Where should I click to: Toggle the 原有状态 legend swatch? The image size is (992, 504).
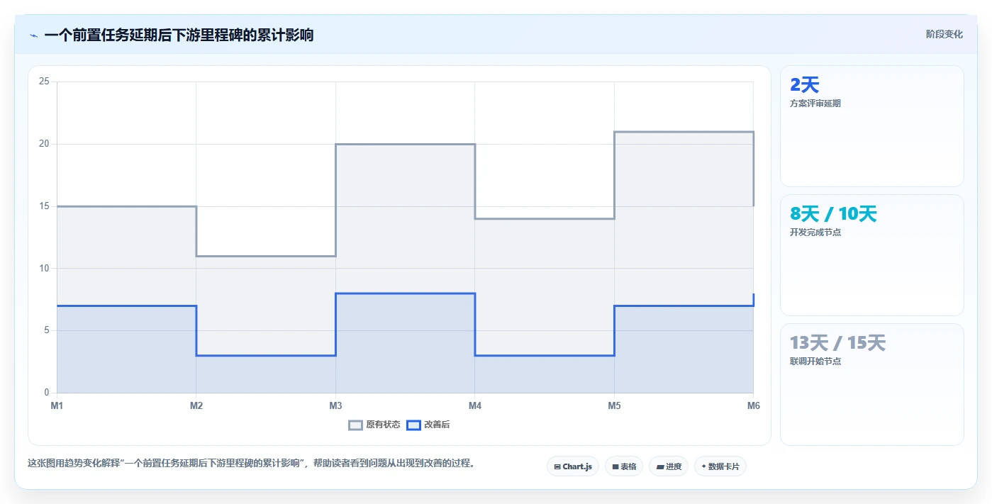pyautogui.click(x=355, y=425)
